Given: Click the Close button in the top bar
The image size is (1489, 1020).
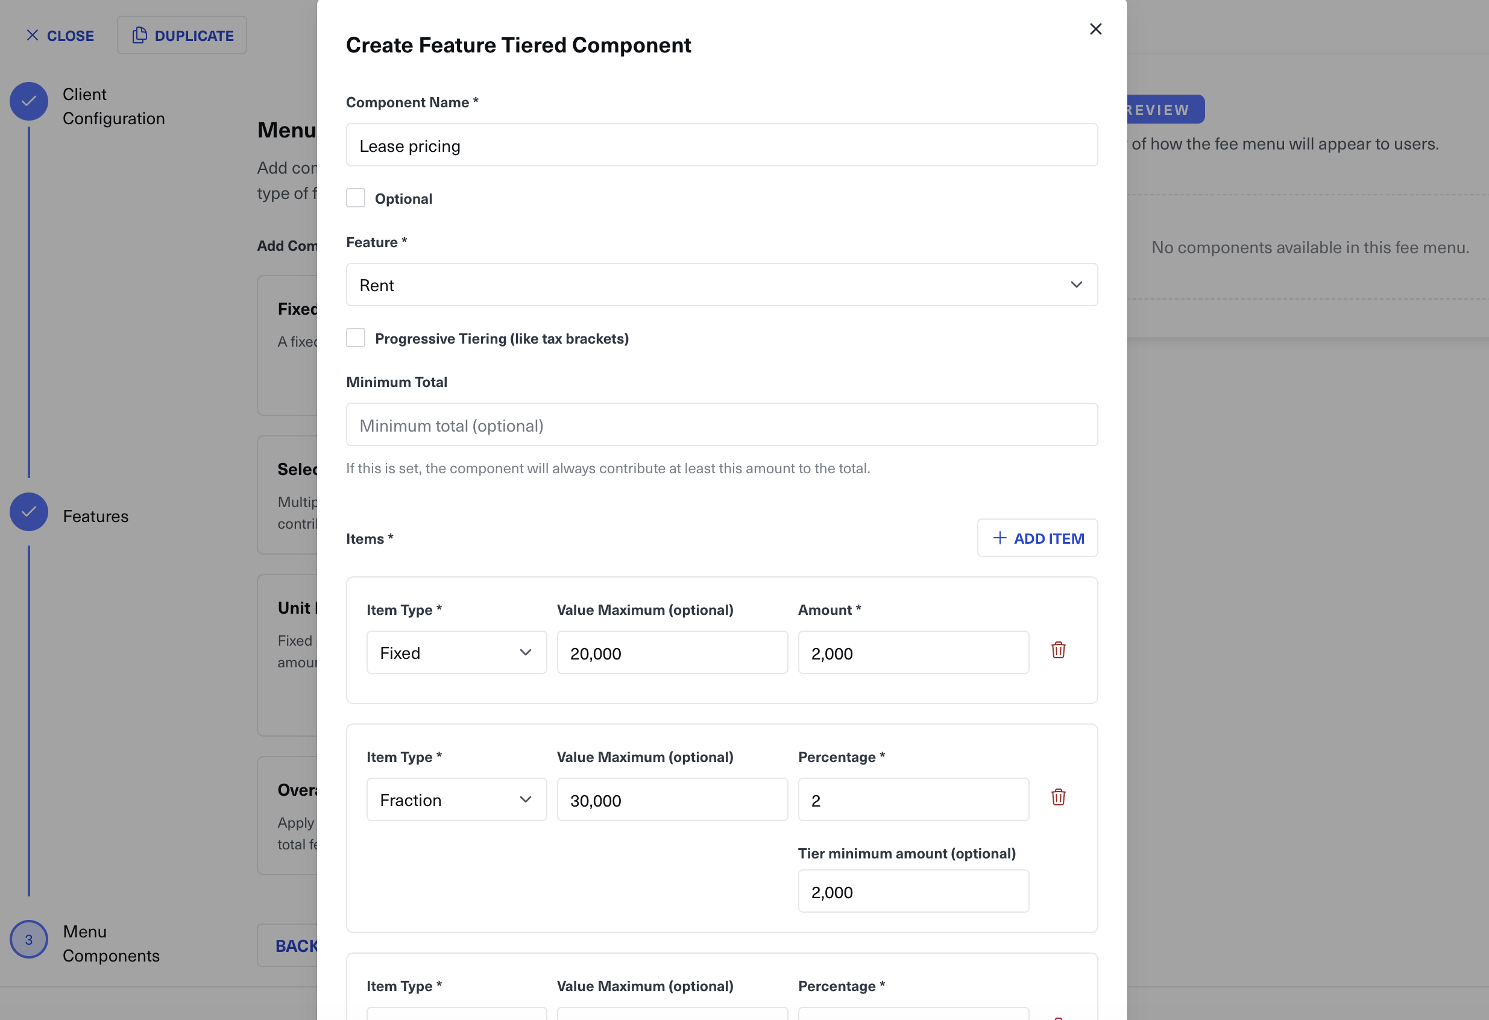Looking at the screenshot, I should click(x=60, y=35).
